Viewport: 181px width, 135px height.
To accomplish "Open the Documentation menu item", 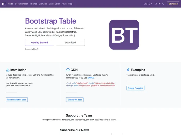I will 22,4.
